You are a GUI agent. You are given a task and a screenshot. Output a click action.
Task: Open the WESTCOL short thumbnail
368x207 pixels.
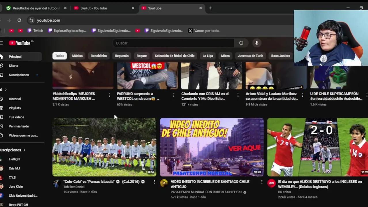click(147, 76)
